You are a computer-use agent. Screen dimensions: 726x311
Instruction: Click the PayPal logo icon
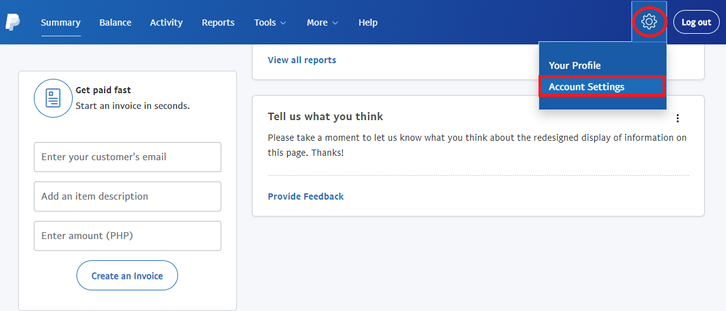13,22
